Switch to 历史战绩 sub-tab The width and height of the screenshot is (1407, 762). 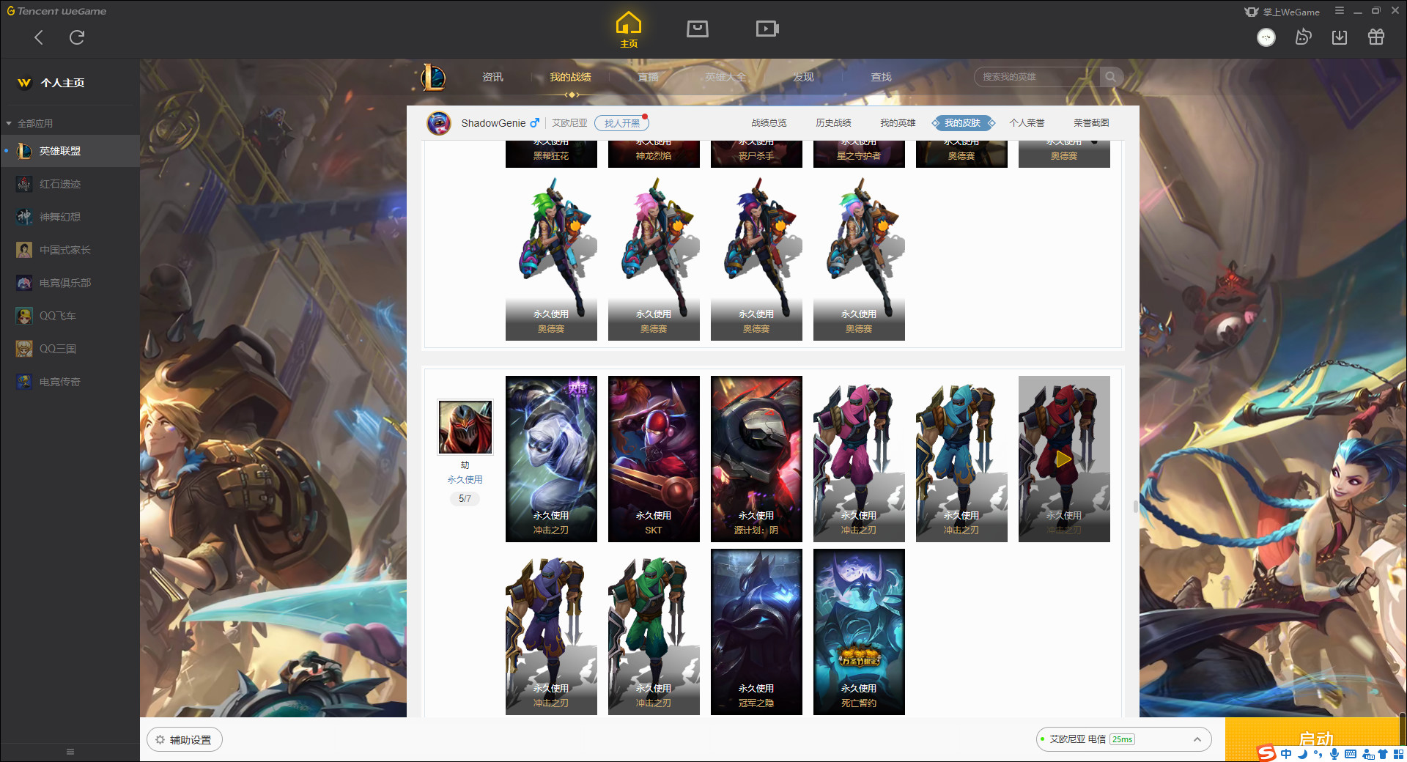pyautogui.click(x=833, y=123)
